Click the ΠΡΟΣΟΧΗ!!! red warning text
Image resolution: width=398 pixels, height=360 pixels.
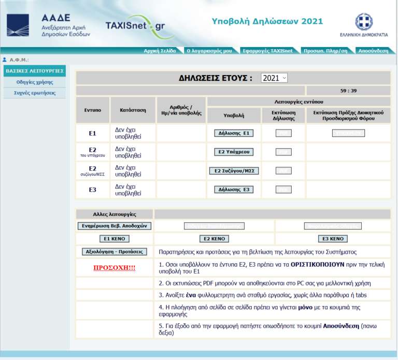click(x=115, y=268)
